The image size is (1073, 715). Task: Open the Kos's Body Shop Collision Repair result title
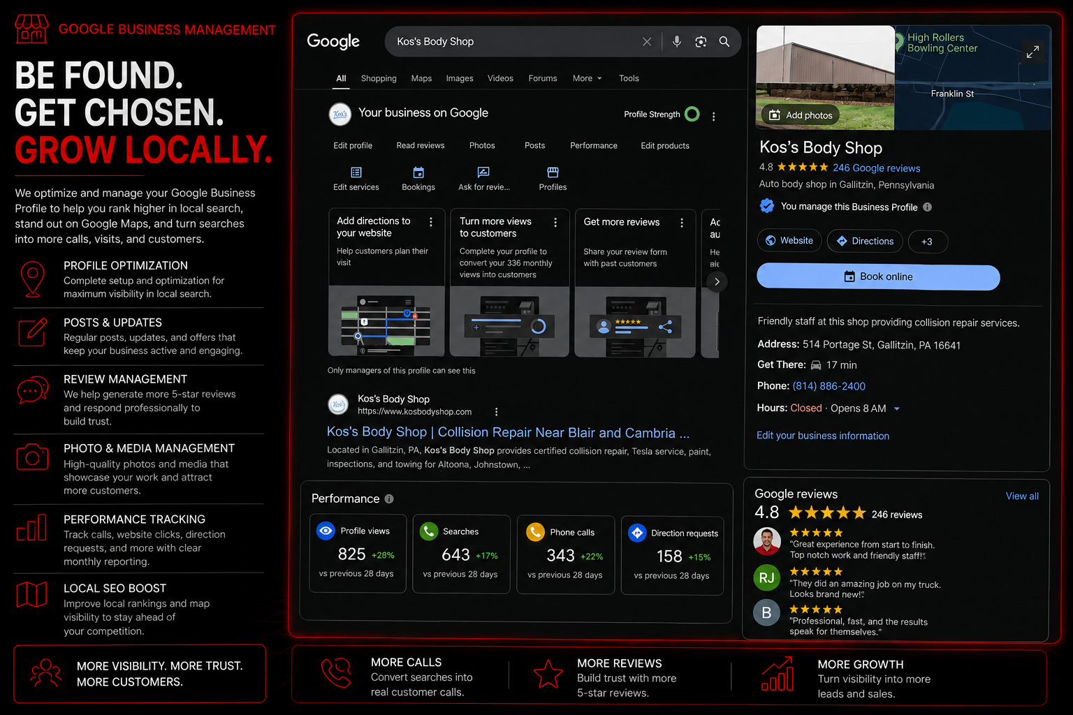[x=508, y=433]
